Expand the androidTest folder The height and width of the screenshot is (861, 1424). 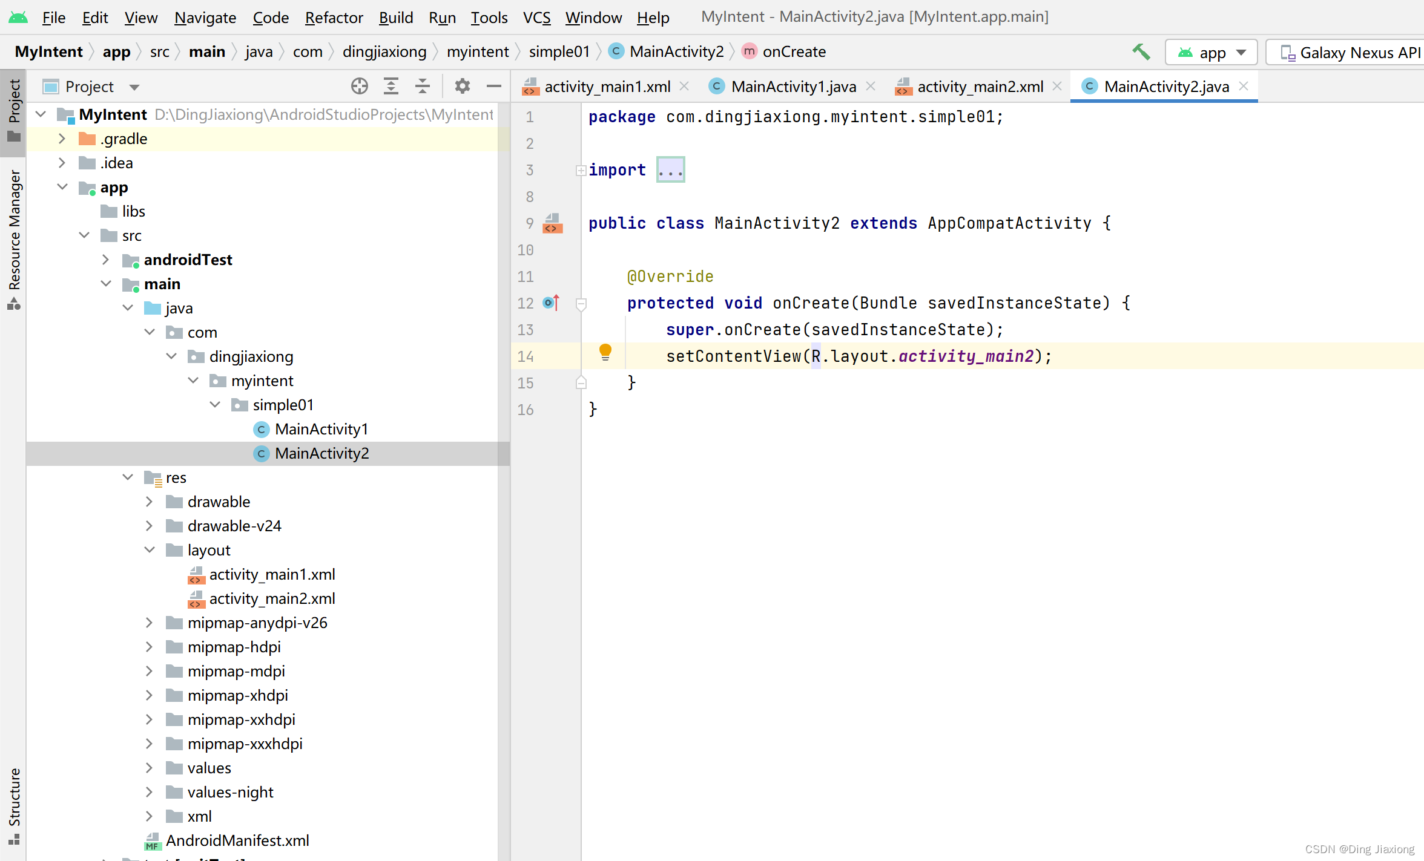pyautogui.click(x=105, y=260)
